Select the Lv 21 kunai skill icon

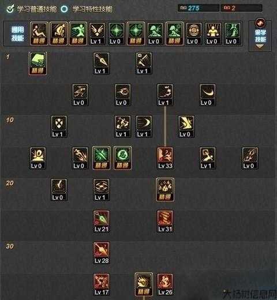pyautogui.click(x=102, y=222)
